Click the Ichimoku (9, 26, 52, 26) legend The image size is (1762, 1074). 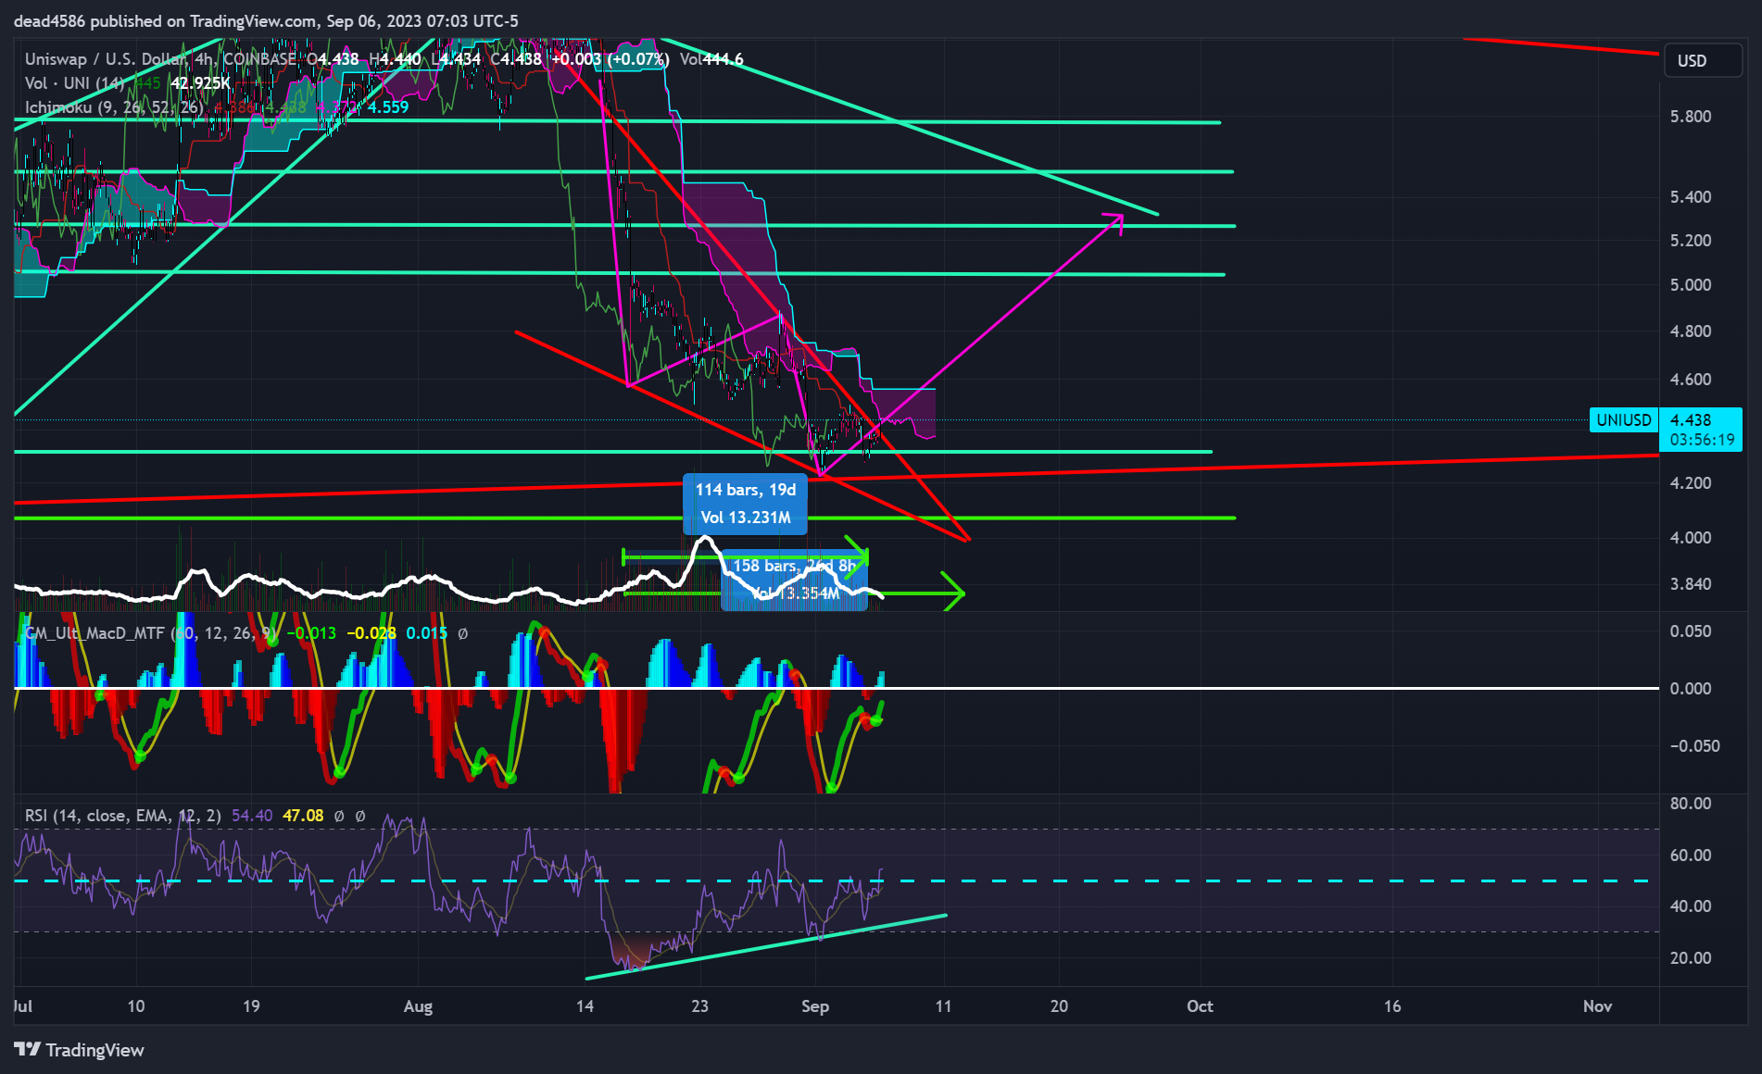point(113,106)
